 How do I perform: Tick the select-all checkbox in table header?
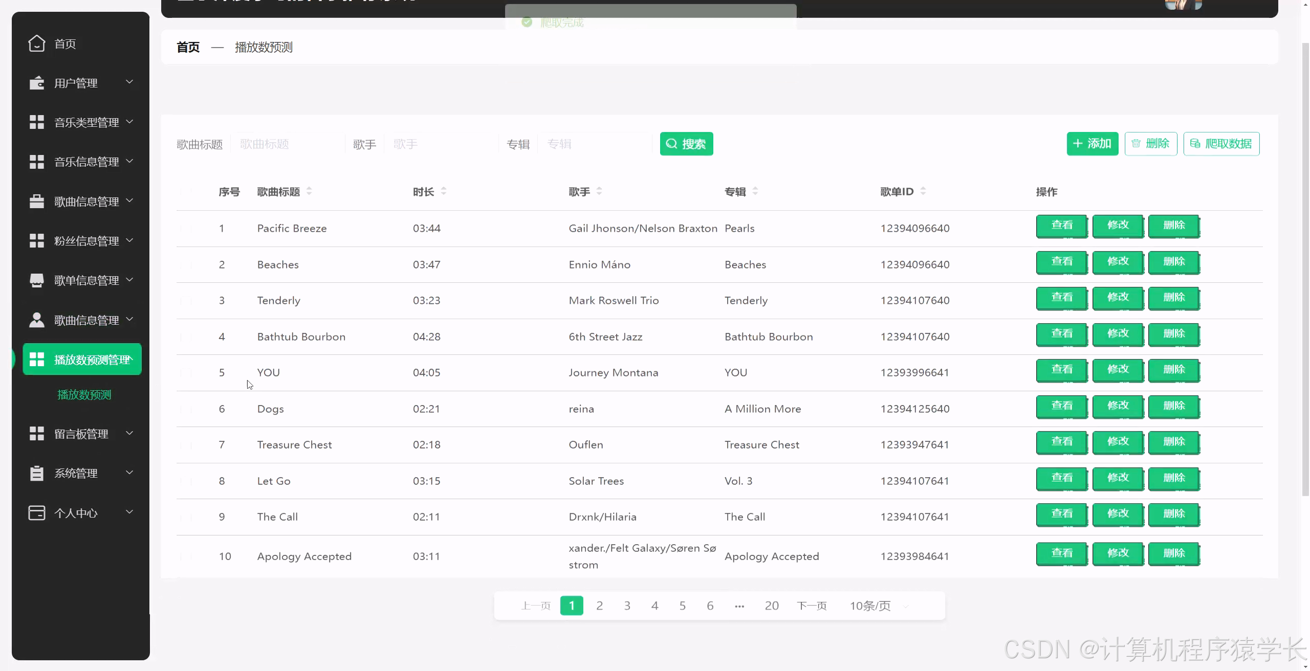click(x=186, y=191)
